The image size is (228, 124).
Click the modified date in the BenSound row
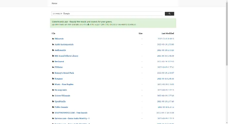click(166, 62)
